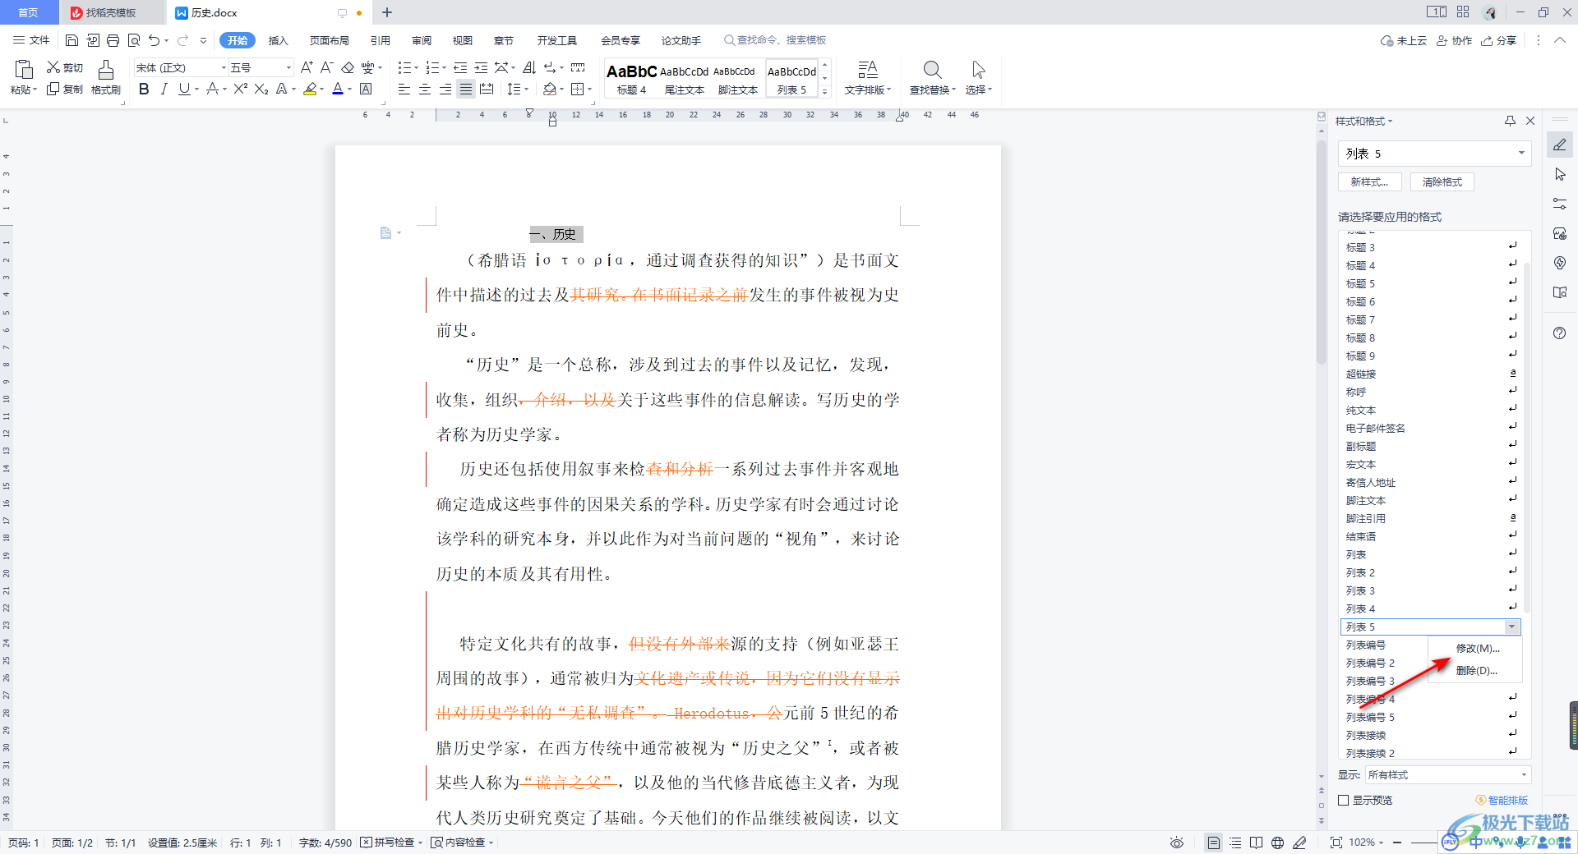Switch to web layout view globe icon
This screenshot has height=854, width=1578.
pyautogui.click(x=1277, y=843)
